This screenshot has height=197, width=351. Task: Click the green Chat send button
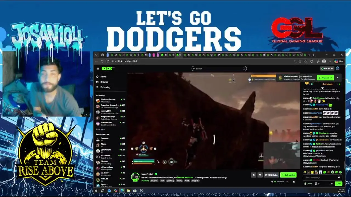point(338,184)
